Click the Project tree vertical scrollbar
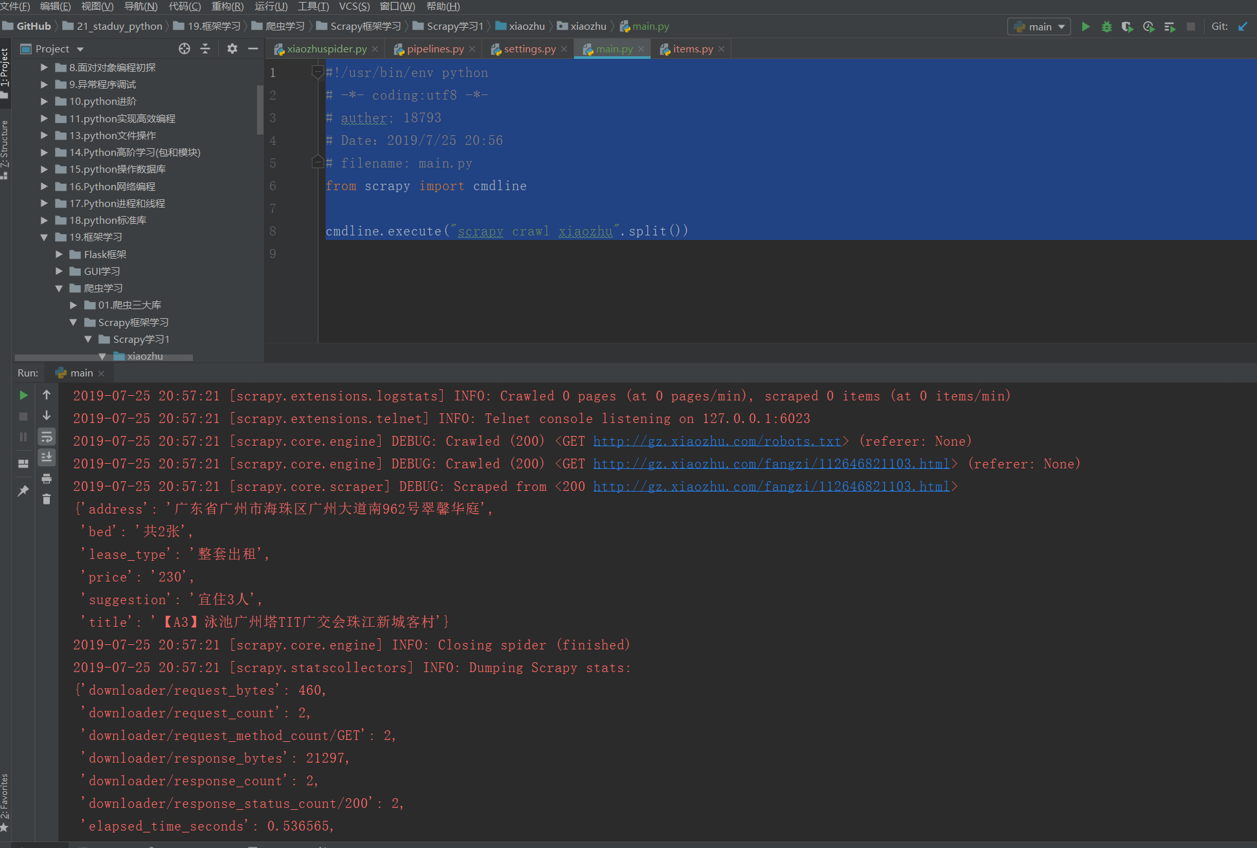The image size is (1257, 848). coord(260,110)
